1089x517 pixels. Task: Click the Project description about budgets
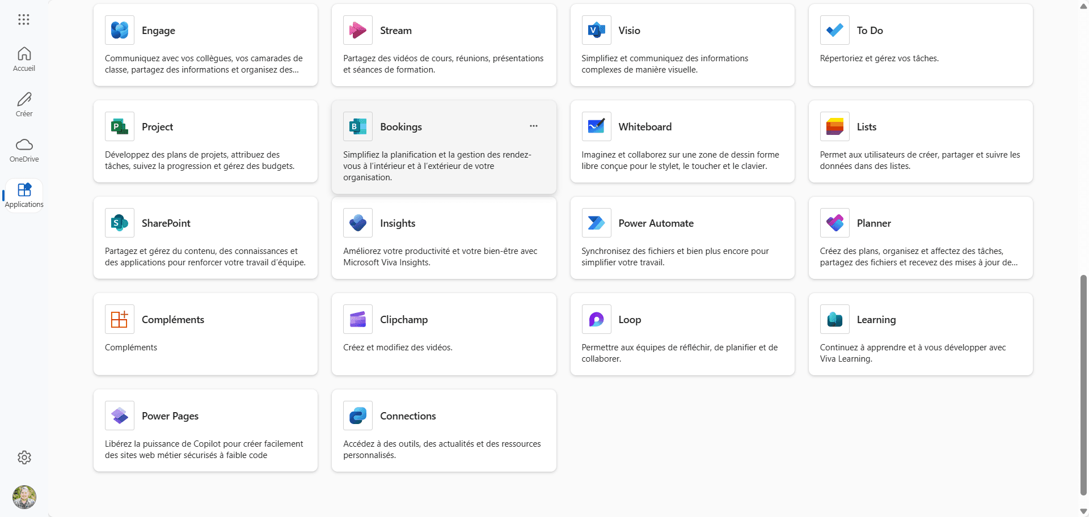(200, 160)
